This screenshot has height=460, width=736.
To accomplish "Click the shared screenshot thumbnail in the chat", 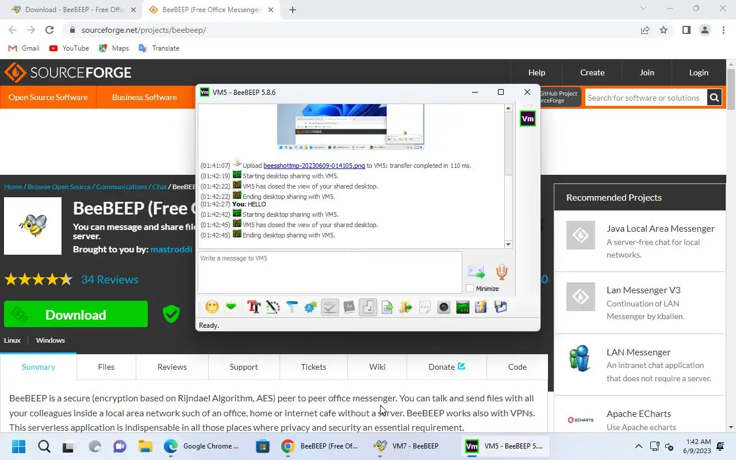I will 350,126.
